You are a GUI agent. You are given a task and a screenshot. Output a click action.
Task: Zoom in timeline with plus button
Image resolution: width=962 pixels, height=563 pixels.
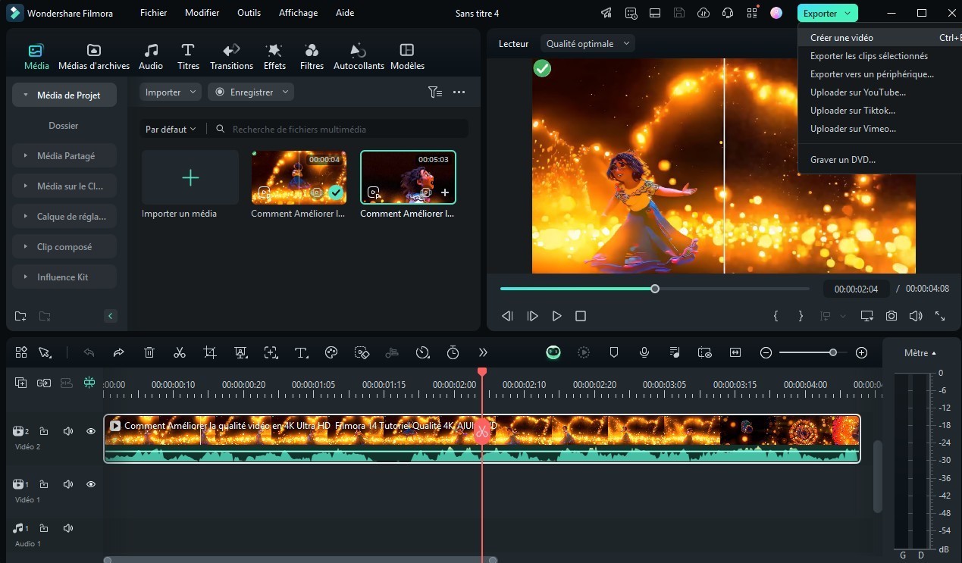[861, 352]
